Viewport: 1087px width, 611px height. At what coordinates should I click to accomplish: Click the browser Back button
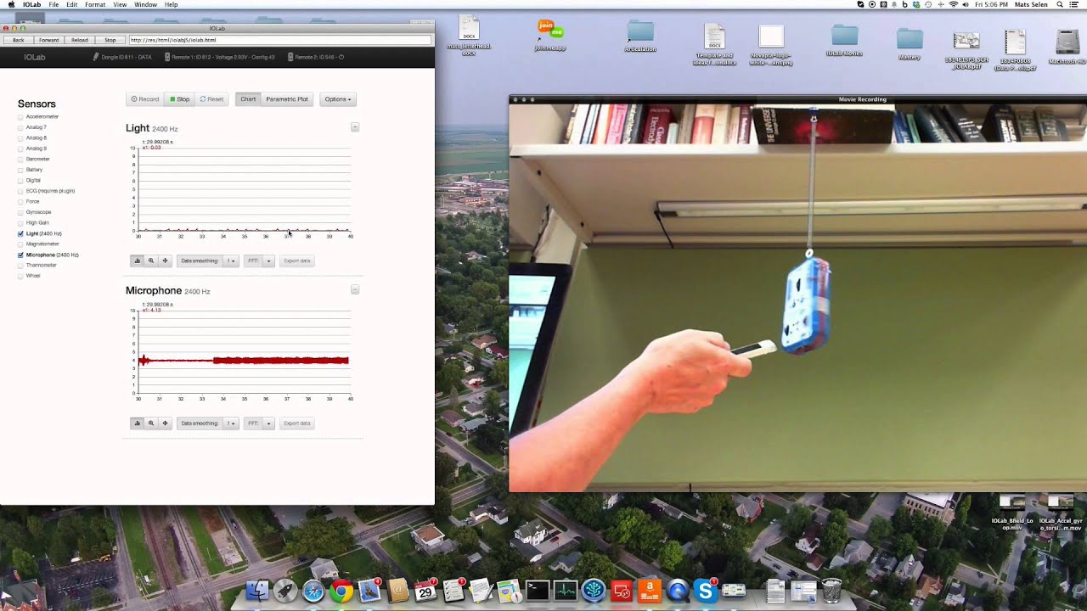pyautogui.click(x=18, y=40)
